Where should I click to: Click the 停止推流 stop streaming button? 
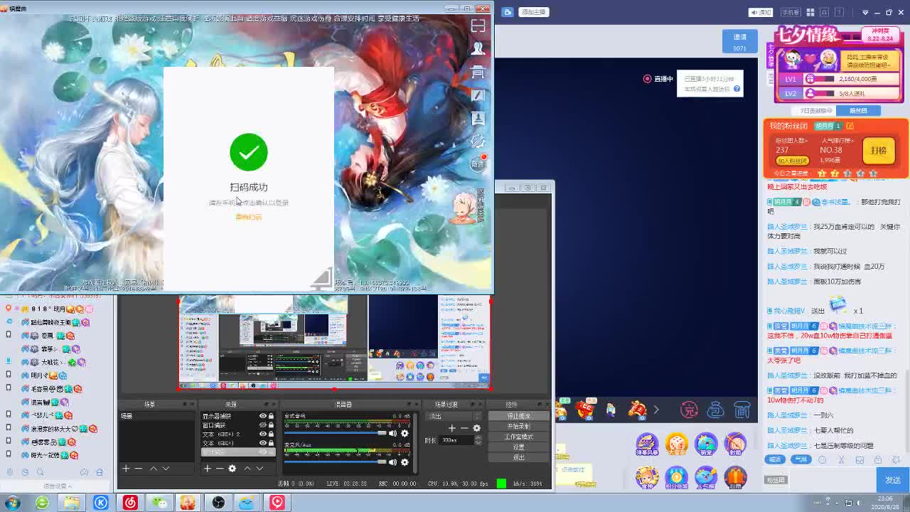pyautogui.click(x=518, y=416)
